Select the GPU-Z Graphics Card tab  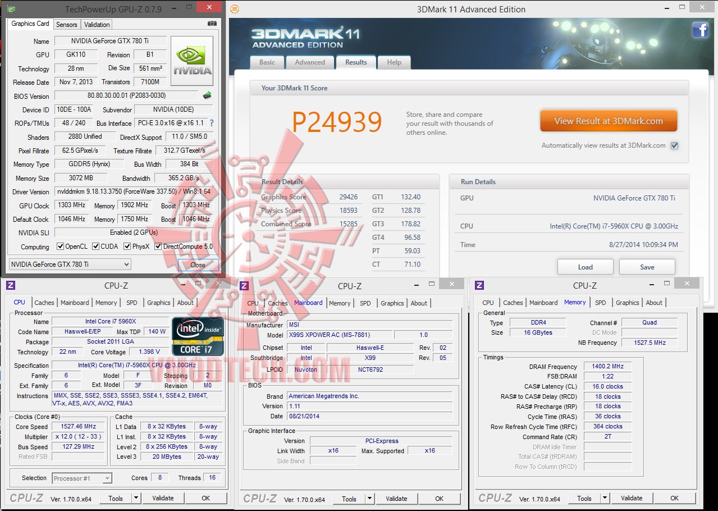coord(30,24)
